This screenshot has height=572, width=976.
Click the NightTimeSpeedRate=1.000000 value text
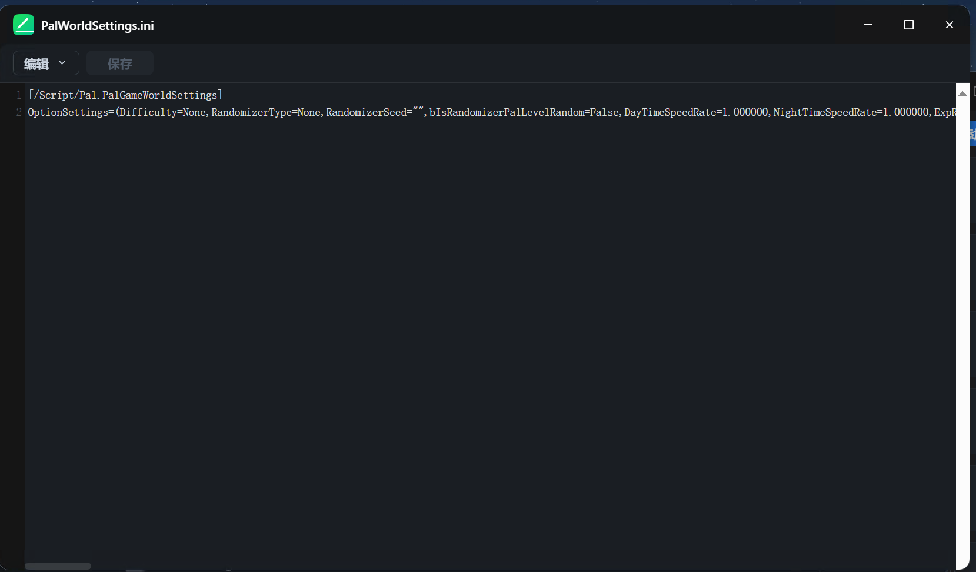(851, 112)
